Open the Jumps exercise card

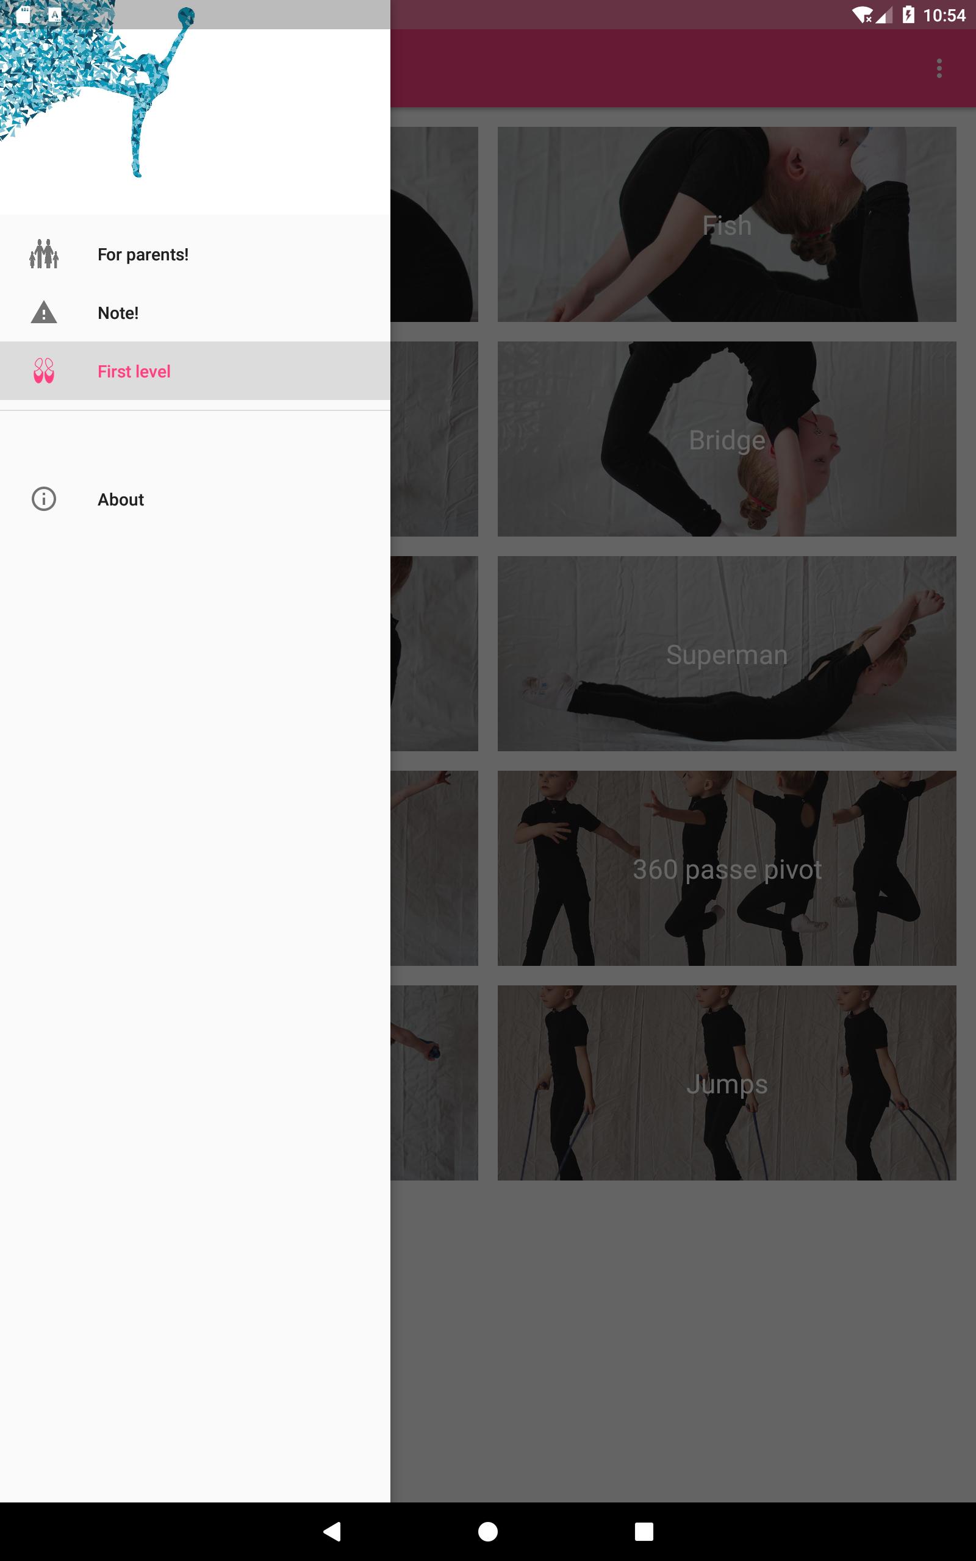pos(727,1083)
